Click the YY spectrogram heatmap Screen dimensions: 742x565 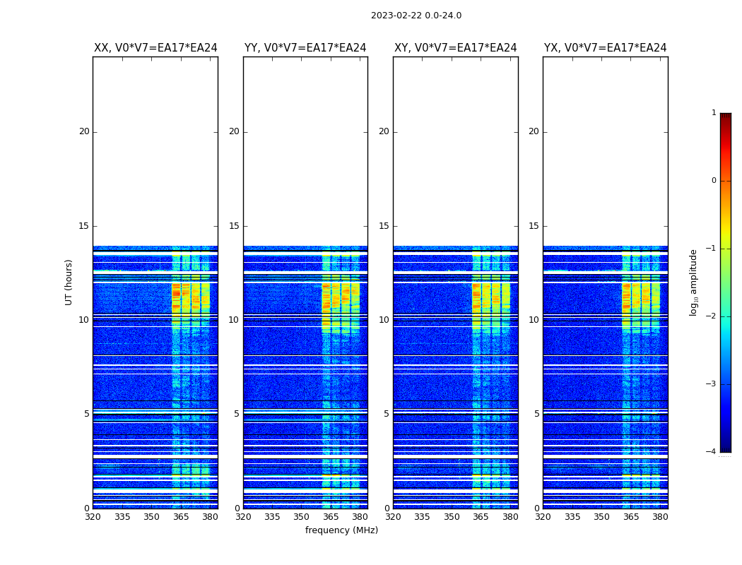click(306, 282)
